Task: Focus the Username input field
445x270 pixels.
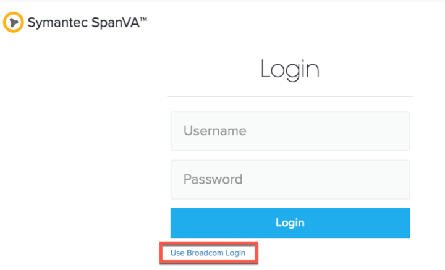Action: point(290,131)
